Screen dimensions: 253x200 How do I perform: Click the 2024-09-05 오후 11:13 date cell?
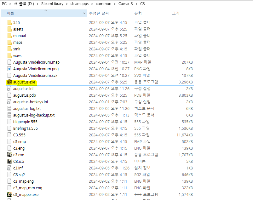point(109,115)
